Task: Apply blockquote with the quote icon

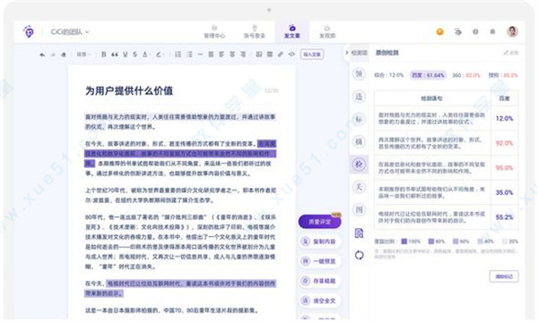Action: coord(115,54)
